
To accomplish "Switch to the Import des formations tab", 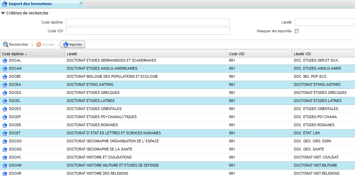I will point(30,4).
